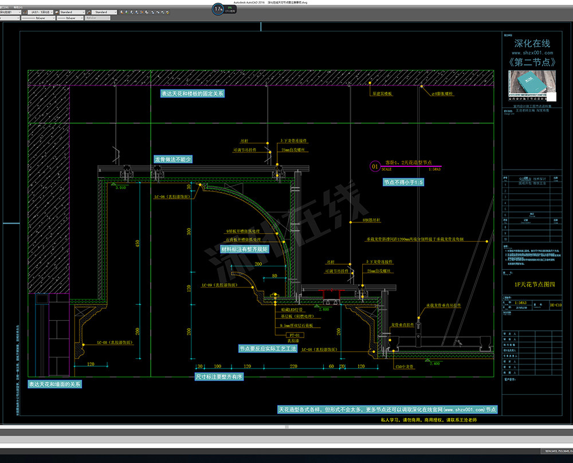573x463 pixels.
Task: Click the 450 vertical dimension text
Action: [138, 243]
